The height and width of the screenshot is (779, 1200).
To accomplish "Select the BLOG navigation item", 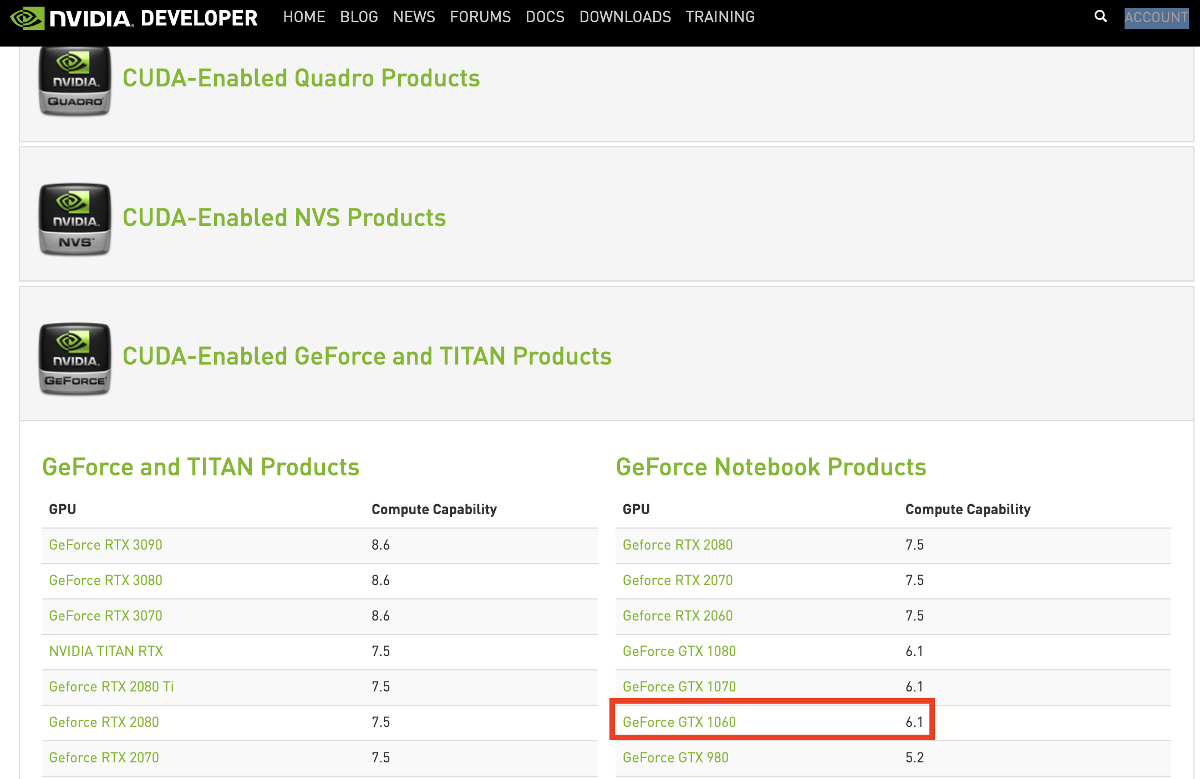I will (x=359, y=17).
